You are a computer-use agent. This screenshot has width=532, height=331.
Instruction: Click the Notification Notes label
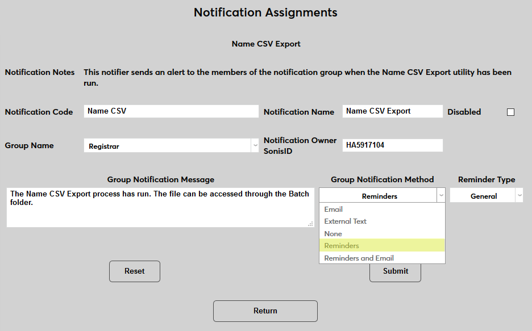(x=40, y=72)
